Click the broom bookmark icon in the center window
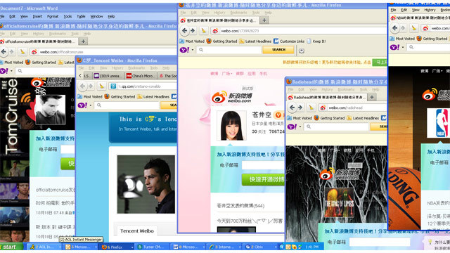 (203, 30)
